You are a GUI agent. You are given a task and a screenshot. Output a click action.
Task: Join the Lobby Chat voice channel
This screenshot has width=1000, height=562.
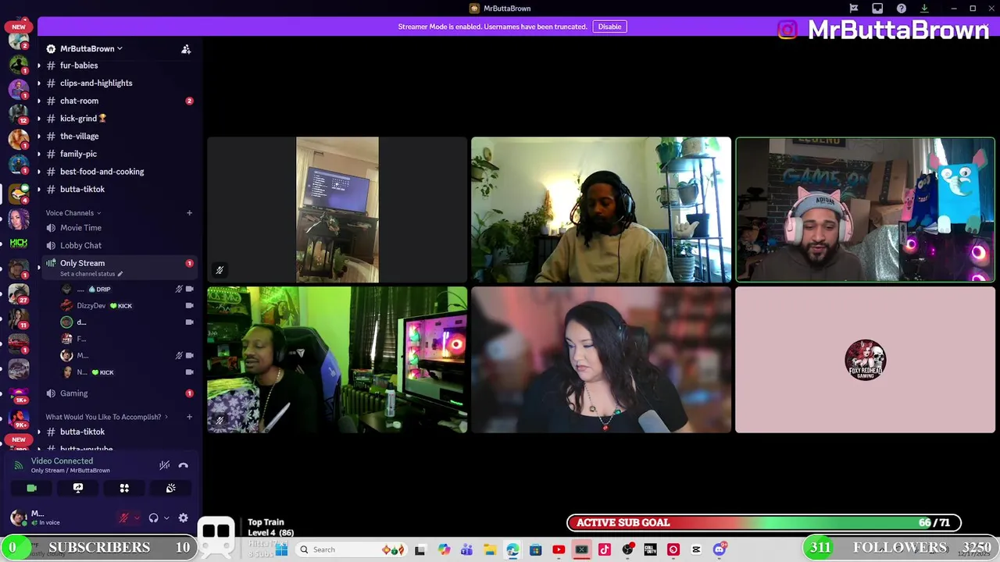tap(80, 245)
